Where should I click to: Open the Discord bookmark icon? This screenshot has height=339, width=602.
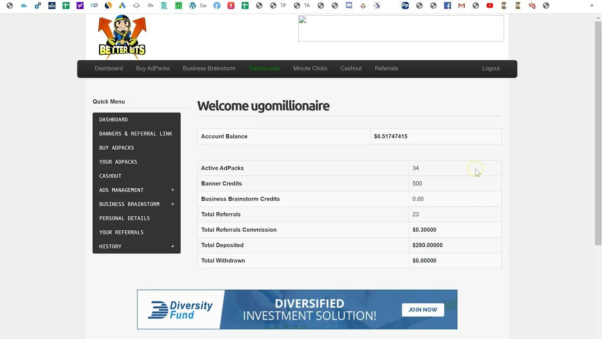click(x=349, y=6)
